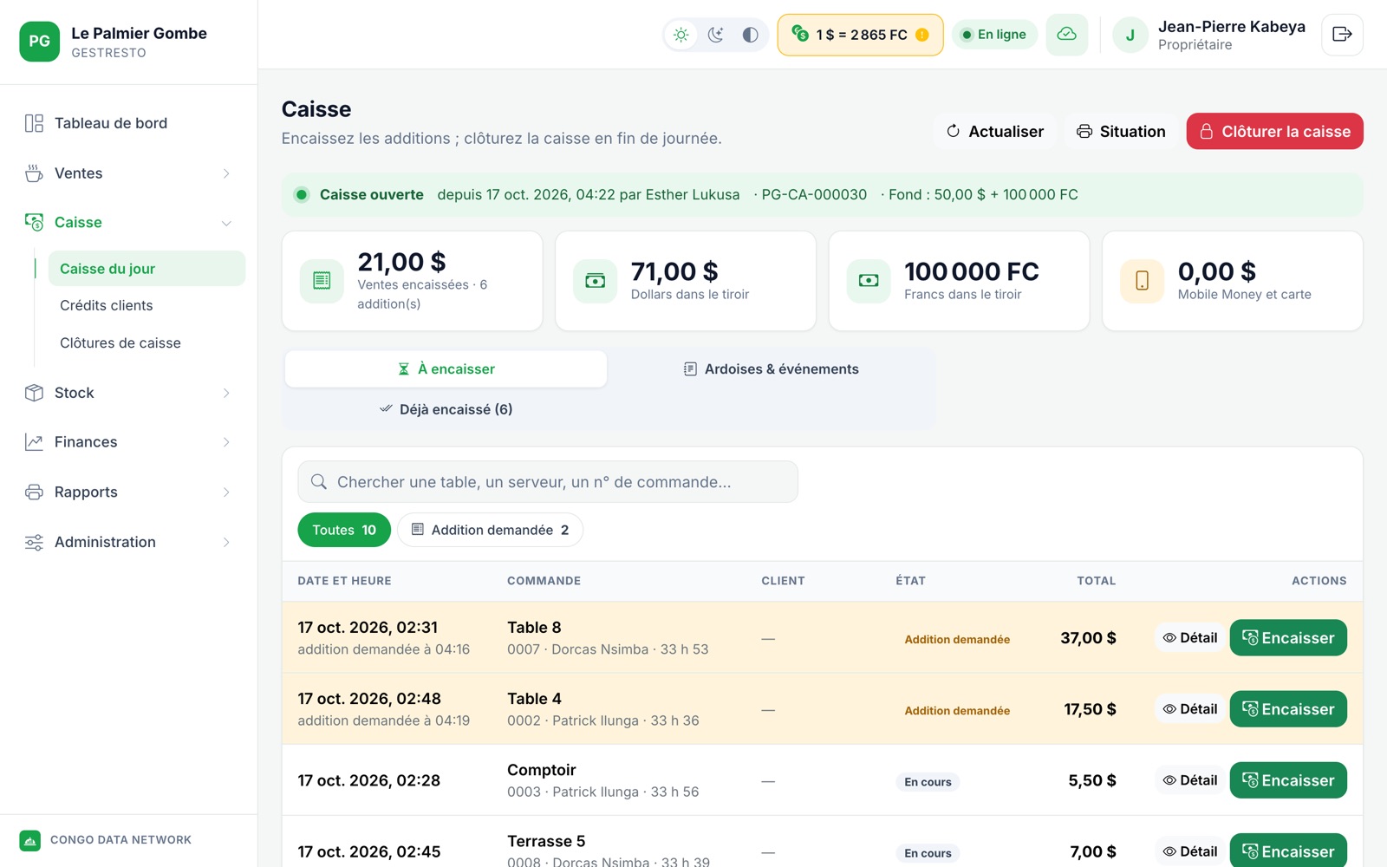Expand the Administration menu chevron
Screen dimensions: 1387x867
point(226,542)
